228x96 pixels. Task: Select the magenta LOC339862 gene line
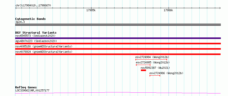point(118,93)
